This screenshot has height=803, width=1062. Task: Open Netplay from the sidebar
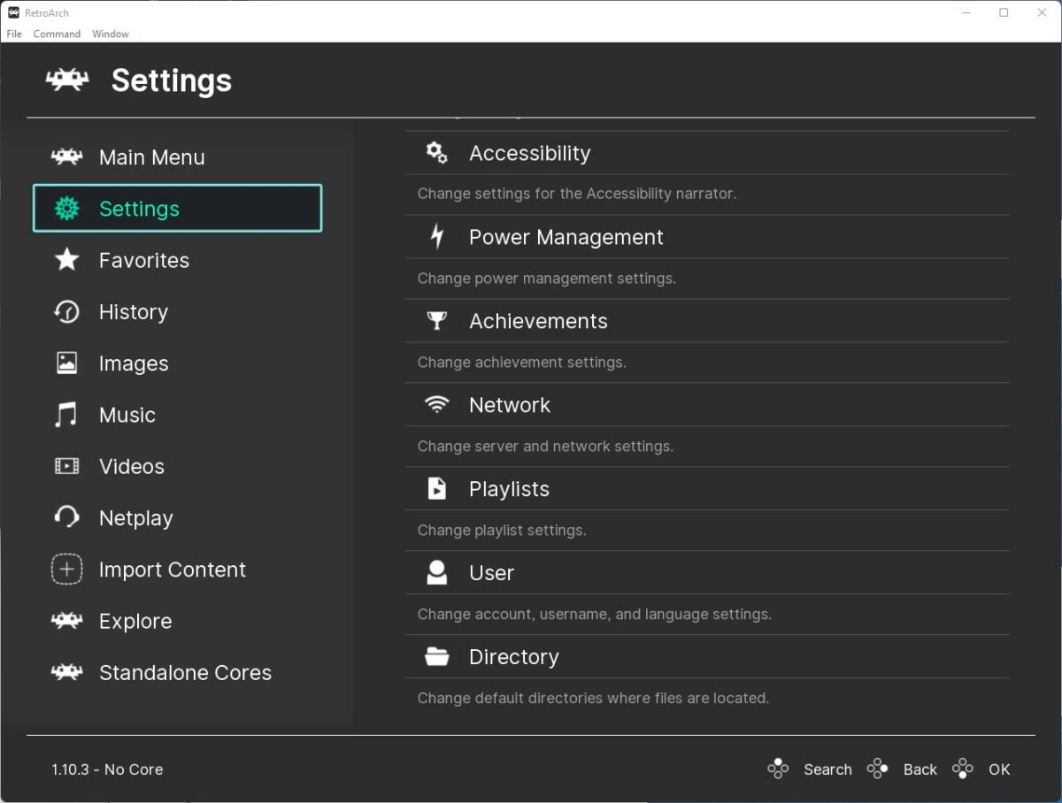coord(135,518)
